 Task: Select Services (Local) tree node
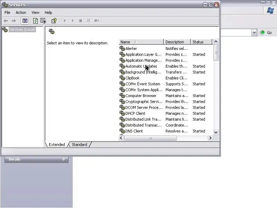(22, 29)
